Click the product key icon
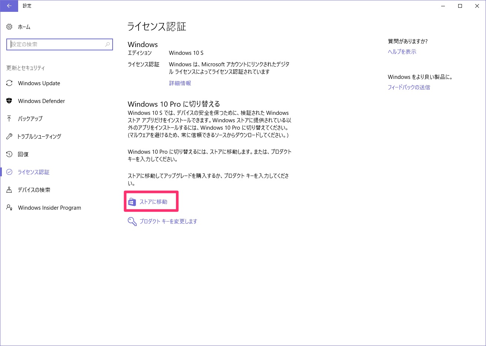 pyautogui.click(x=132, y=222)
